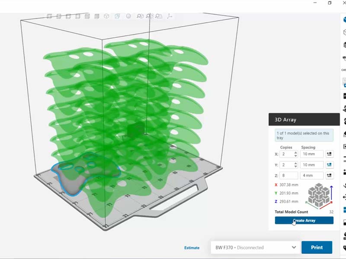The height and width of the screenshot is (259, 346).
Task: Toggle the Z-axis spacing mode icon
Action: [329, 176]
